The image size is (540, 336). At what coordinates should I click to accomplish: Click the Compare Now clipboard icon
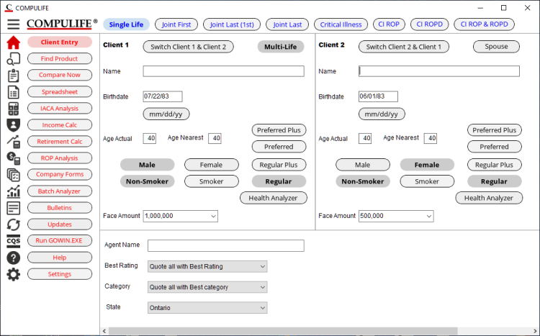[x=14, y=76]
